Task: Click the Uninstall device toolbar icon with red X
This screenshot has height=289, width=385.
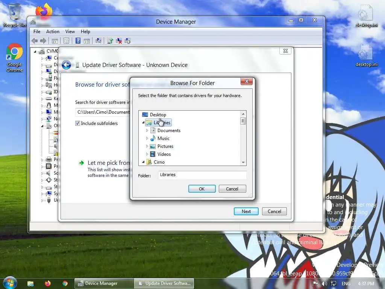Action: coord(119,41)
